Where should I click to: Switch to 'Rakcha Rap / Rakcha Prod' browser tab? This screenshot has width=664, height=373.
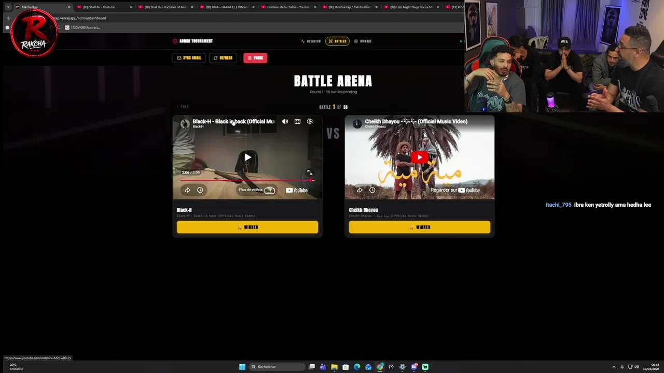350,7
